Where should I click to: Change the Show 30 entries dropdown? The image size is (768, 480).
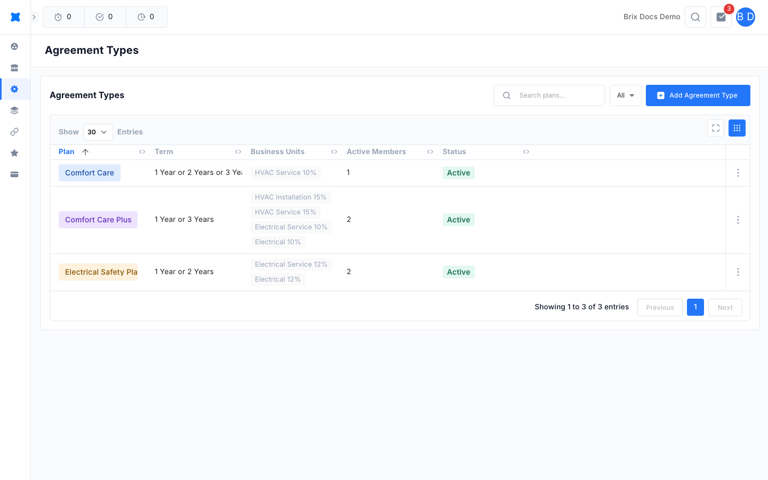(98, 132)
